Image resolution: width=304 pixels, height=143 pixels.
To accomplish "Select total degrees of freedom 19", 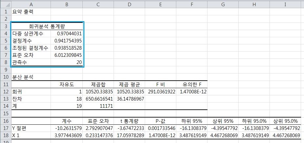I will [67, 106].
